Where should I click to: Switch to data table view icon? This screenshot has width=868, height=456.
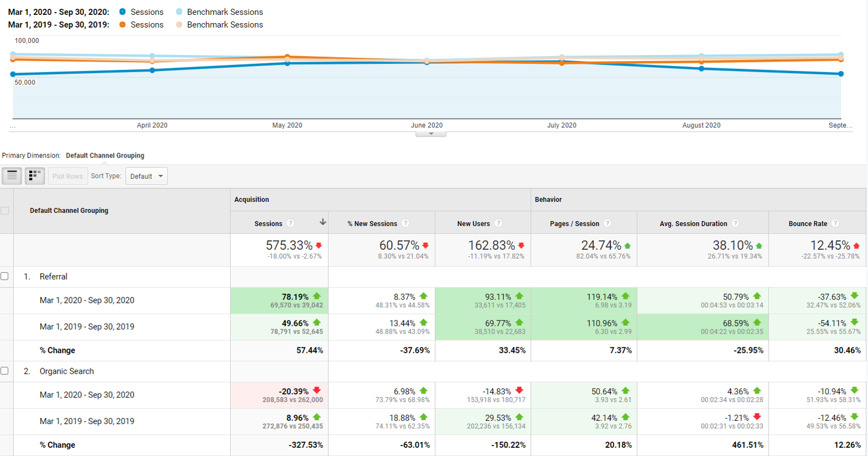[12, 176]
